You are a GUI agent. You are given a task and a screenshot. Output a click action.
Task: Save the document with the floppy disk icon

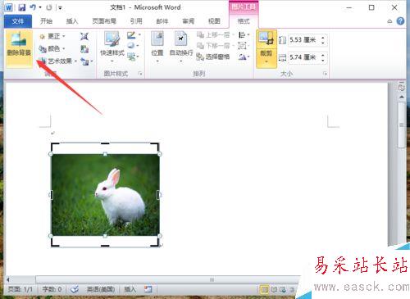pos(22,7)
